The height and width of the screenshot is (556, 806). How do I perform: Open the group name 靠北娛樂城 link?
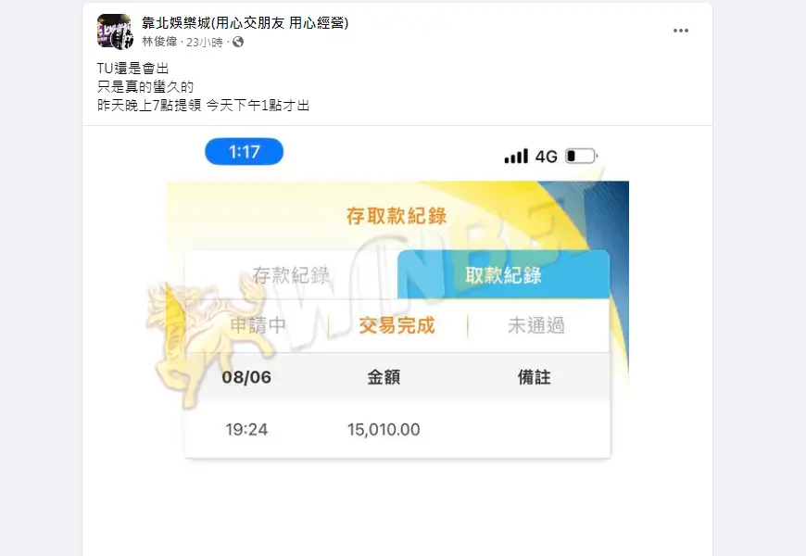pos(246,22)
